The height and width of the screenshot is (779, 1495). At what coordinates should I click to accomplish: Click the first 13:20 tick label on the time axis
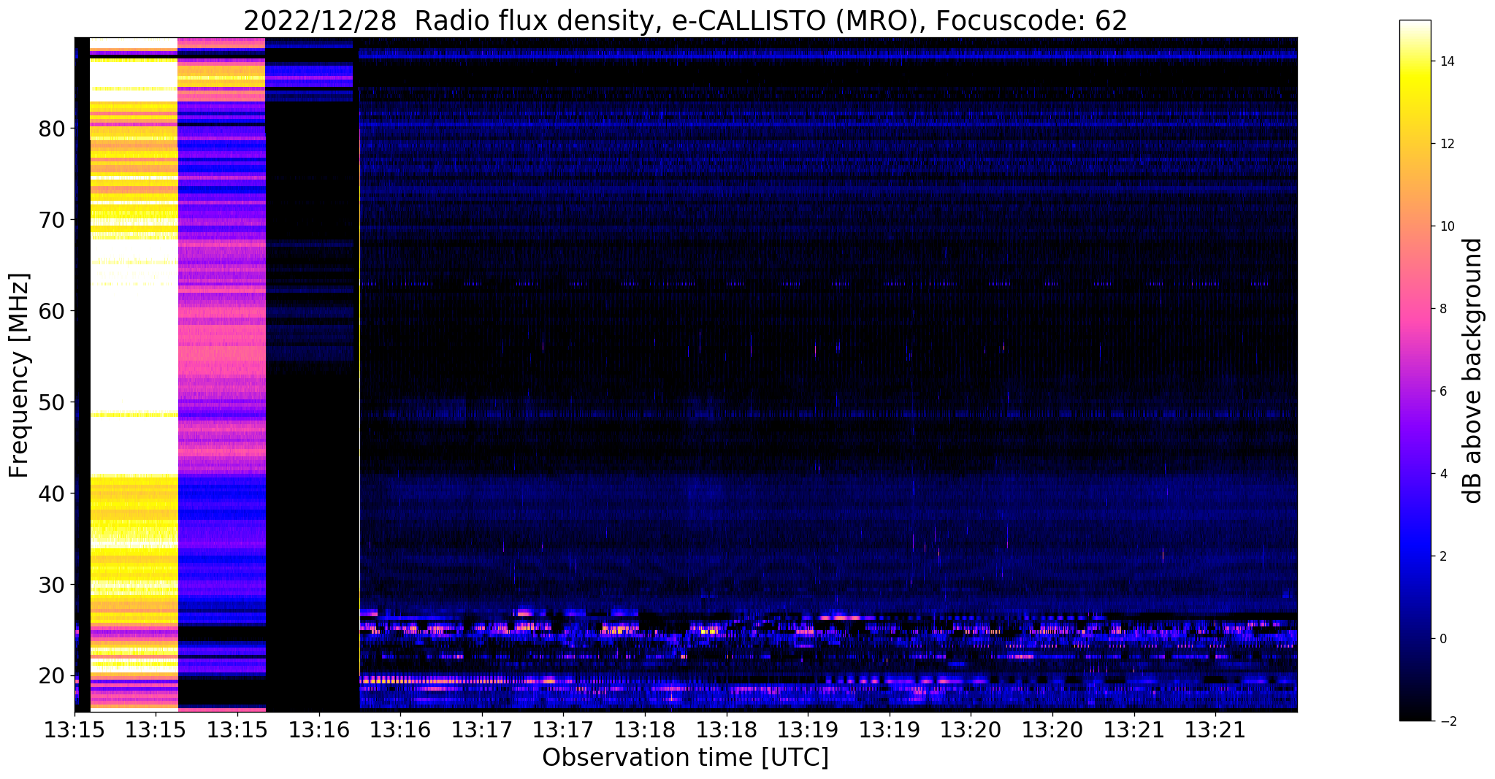point(971,729)
